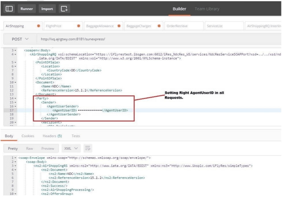
Task: Collapse AirShoppingRQ at request line 4
Action: click(15, 54)
